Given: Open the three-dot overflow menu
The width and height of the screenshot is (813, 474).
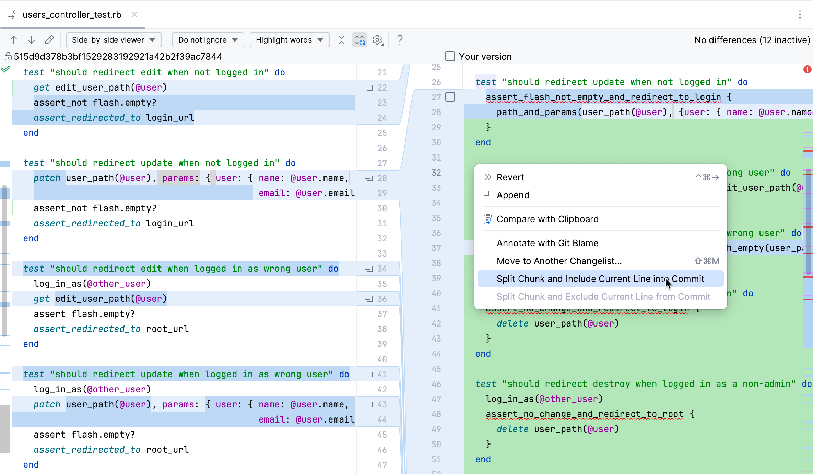Looking at the screenshot, I should 800,14.
